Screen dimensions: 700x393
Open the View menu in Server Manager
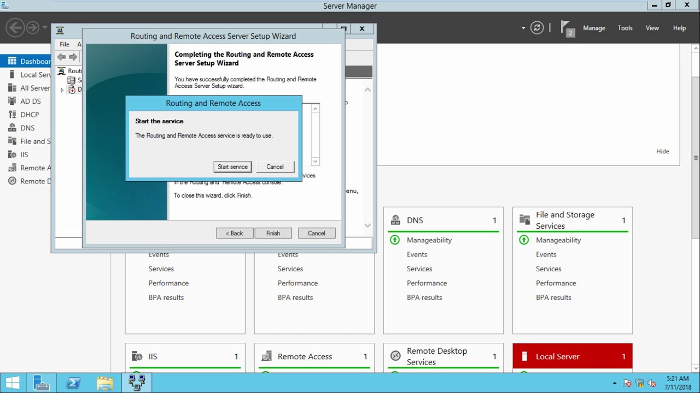coord(652,28)
